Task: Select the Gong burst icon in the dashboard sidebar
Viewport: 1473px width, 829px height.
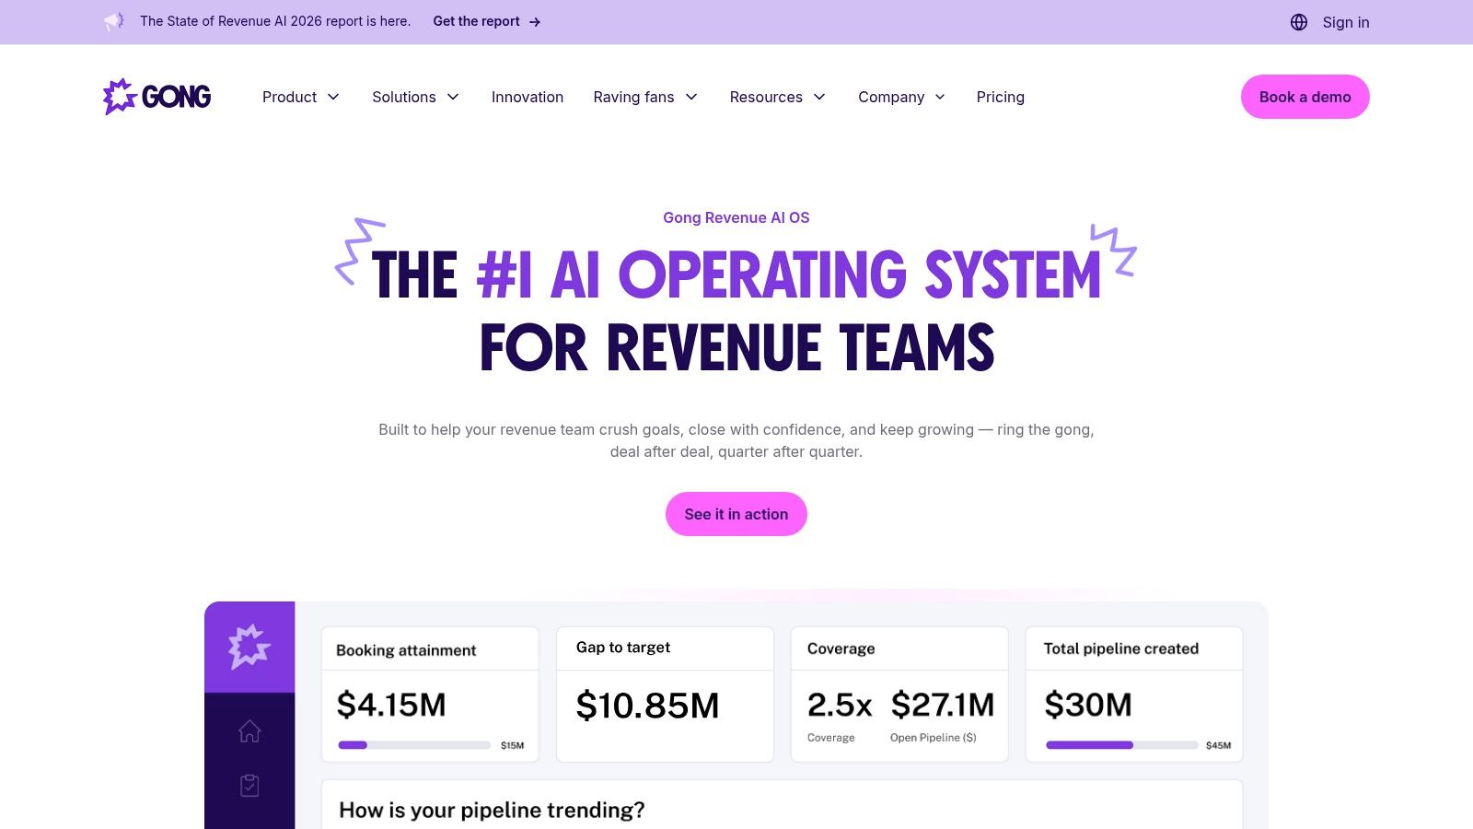Action: [x=249, y=648]
